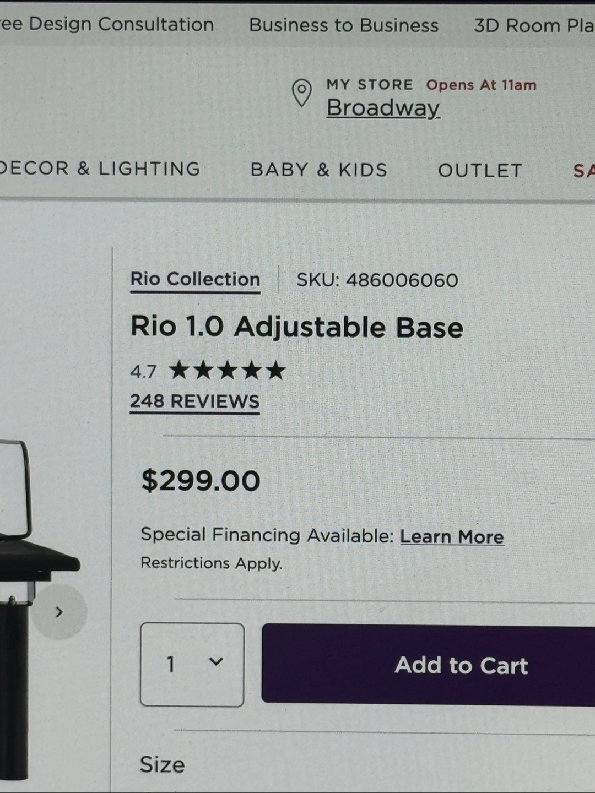Open the Sale menu item

(583, 171)
